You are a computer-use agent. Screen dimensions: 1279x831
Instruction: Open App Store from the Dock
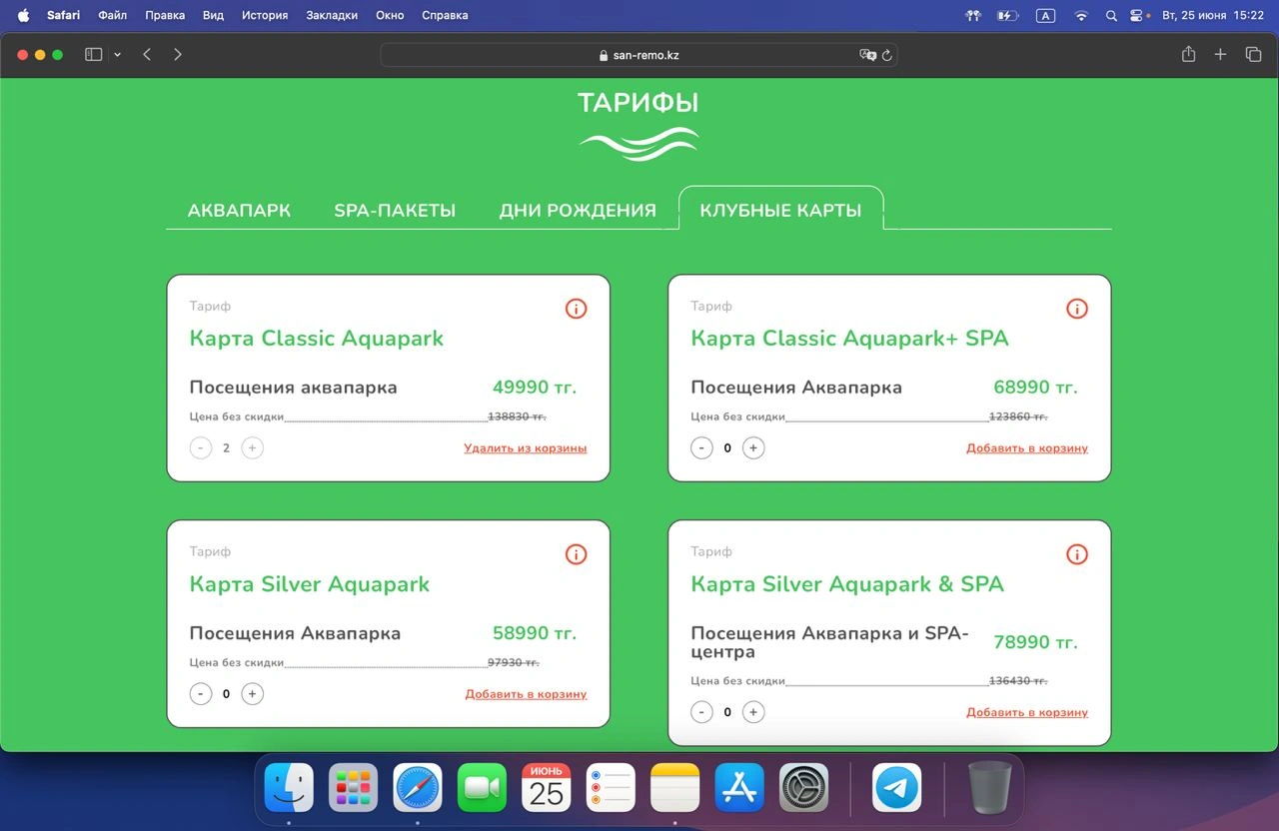(x=739, y=788)
